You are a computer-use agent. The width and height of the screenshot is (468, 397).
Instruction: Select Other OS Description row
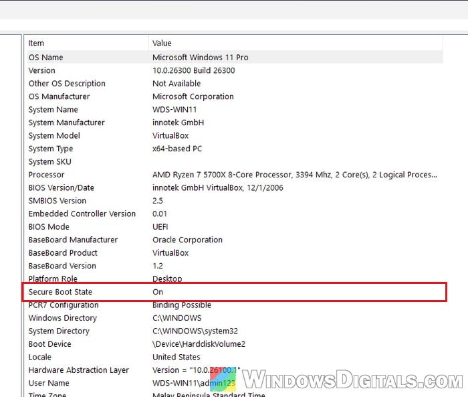(235, 84)
